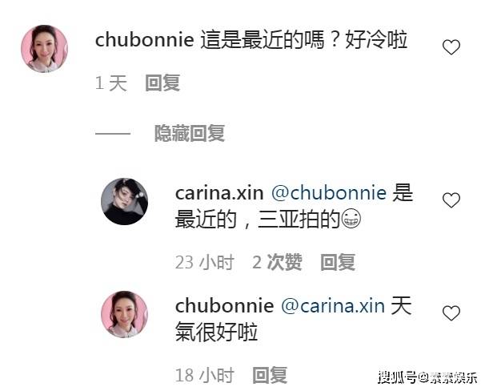Viewport: 489px width, 391px height.
Task: Open the chubonnie username on the last reply
Action: (x=225, y=305)
